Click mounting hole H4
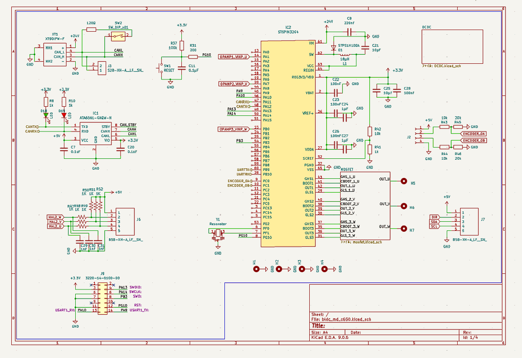This screenshot has height=358, width=522. (325, 269)
